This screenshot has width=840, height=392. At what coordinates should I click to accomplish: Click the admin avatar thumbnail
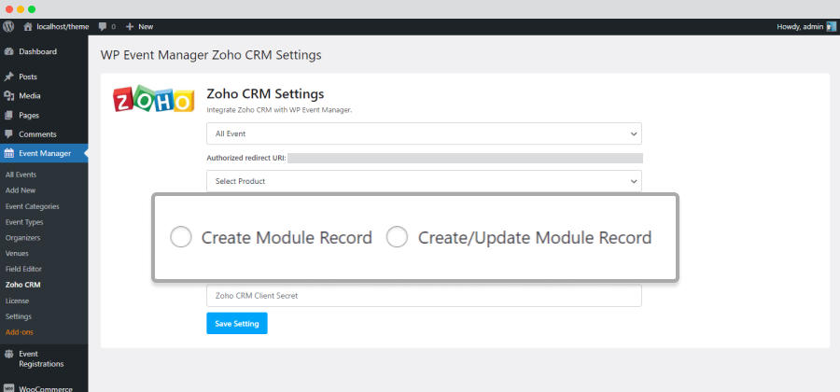tap(831, 26)
